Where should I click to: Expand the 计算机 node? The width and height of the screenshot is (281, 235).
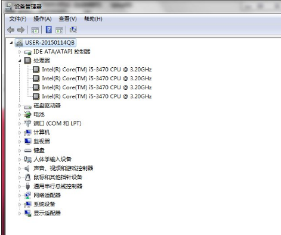(20, 133)
